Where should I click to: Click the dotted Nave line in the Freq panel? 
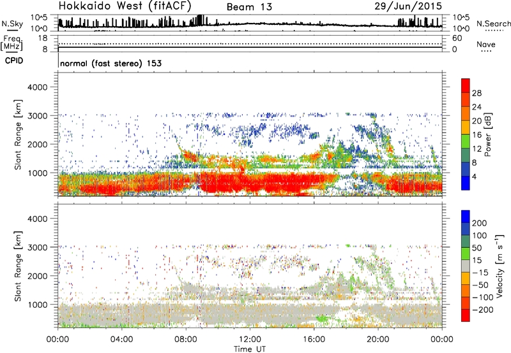point(250,43)
